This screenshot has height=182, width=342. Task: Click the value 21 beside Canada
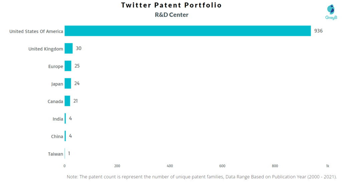point(75,101)
